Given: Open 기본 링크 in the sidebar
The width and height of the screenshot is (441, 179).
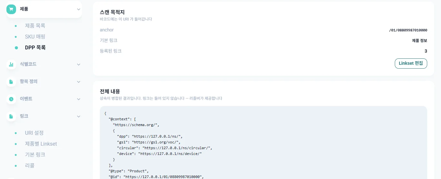Looking at the screenshot, I should coord(35,155).
